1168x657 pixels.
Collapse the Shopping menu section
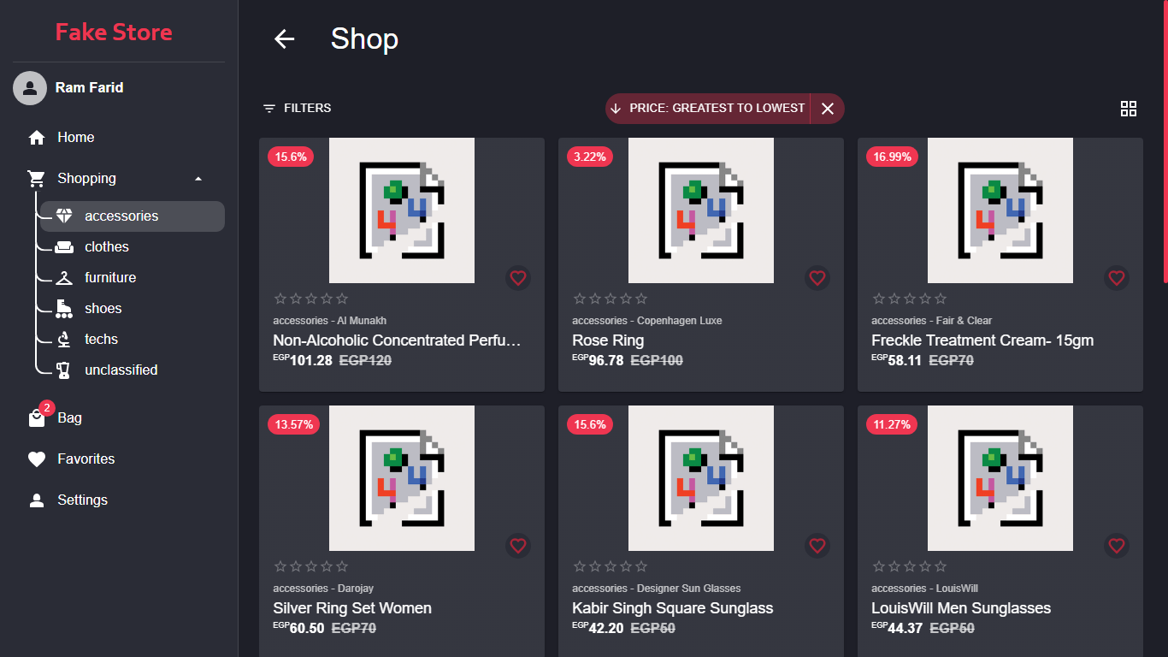tap(198, 179)
